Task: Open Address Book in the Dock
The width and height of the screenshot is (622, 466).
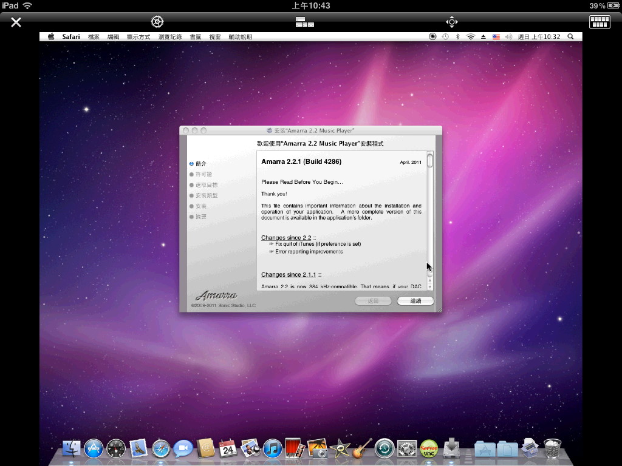Action: (x=205, y=449)
